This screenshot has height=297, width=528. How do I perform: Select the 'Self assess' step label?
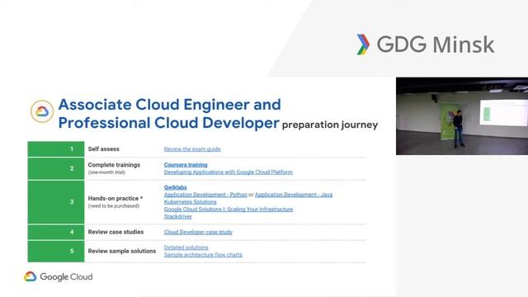(104, 148)
